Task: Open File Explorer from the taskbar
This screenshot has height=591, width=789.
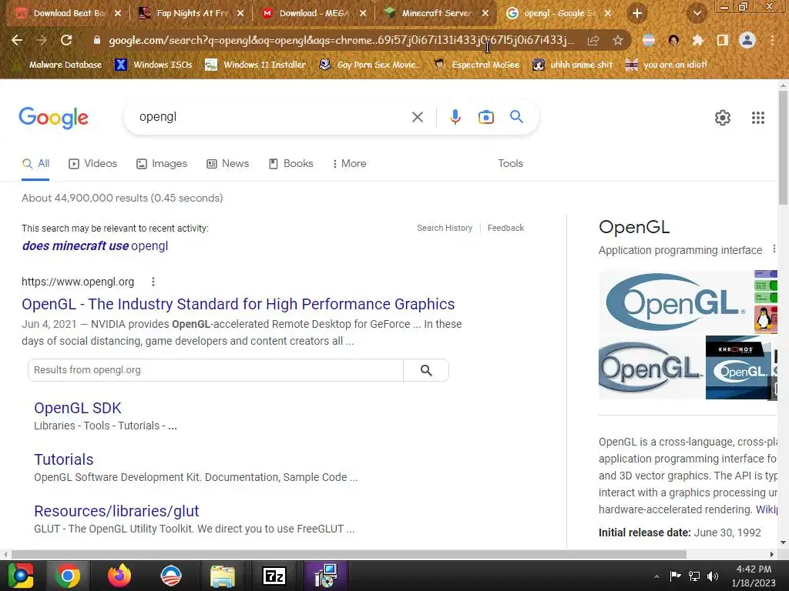Action: [x=223, y=576]
